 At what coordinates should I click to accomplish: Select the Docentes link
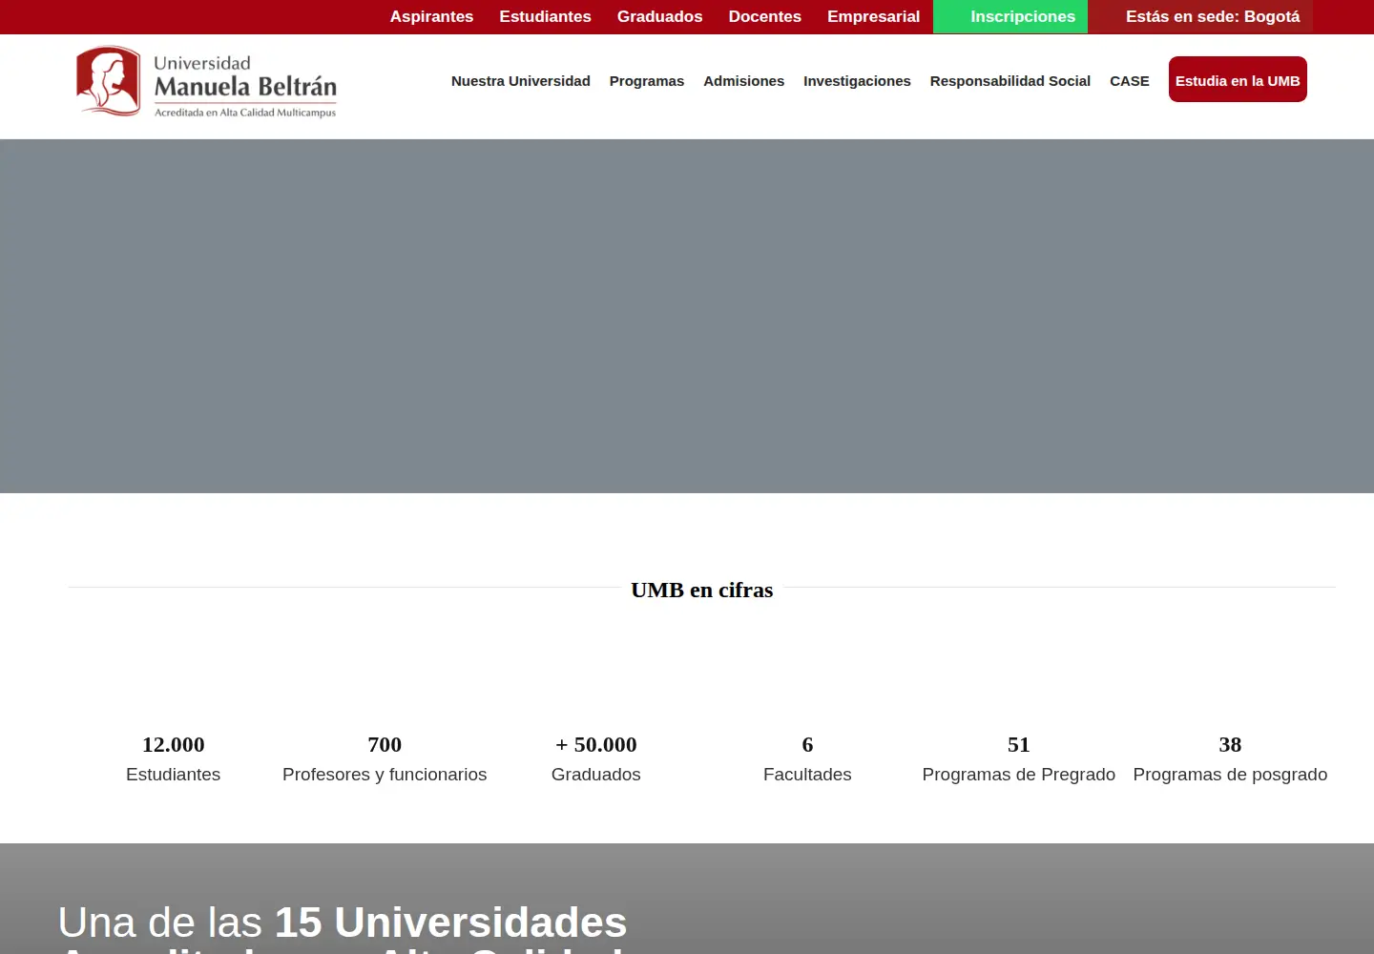764,16
